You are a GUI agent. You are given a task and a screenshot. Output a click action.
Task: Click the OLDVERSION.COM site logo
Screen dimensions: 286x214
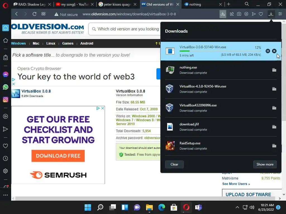47,29
